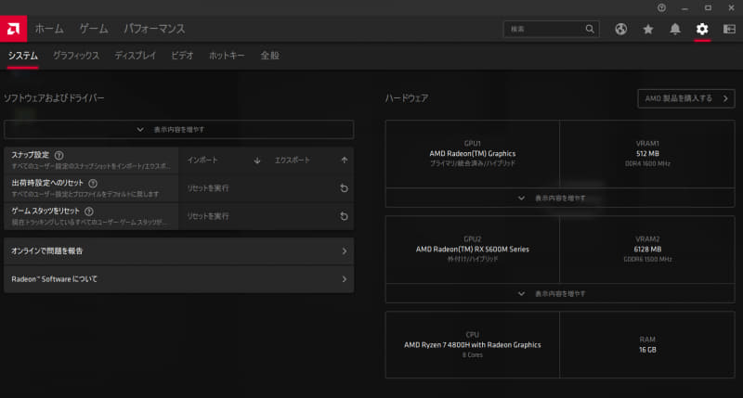Click リセットを実行 for factory reset

[267, 188]
